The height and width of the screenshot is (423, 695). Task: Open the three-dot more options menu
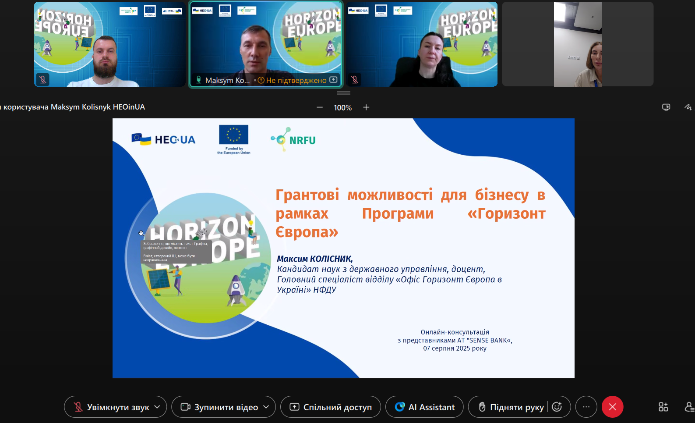tap(586, 407)
